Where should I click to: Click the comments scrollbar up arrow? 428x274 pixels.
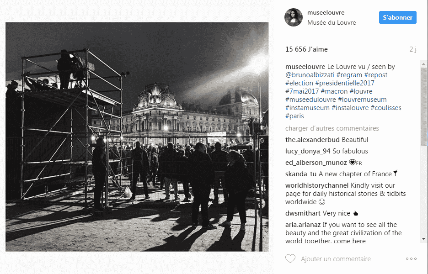[423, 64]
